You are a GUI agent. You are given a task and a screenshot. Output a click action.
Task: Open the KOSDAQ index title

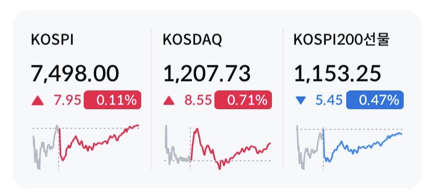(192, 40)
